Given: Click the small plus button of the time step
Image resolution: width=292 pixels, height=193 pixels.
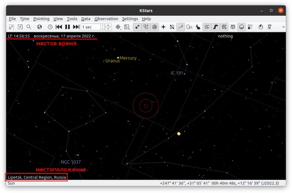Looking at the screenshot, I should [102, 25].
